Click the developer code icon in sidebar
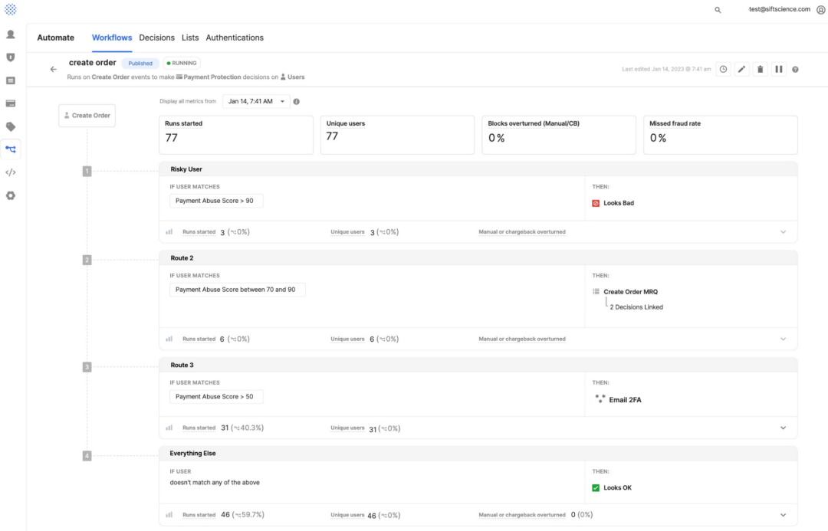The width and height of the screenshot is (828, 531). (11, 172)
